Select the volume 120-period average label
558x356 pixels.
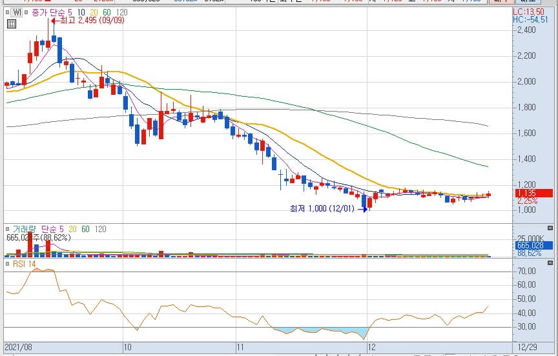coord(101,229)
